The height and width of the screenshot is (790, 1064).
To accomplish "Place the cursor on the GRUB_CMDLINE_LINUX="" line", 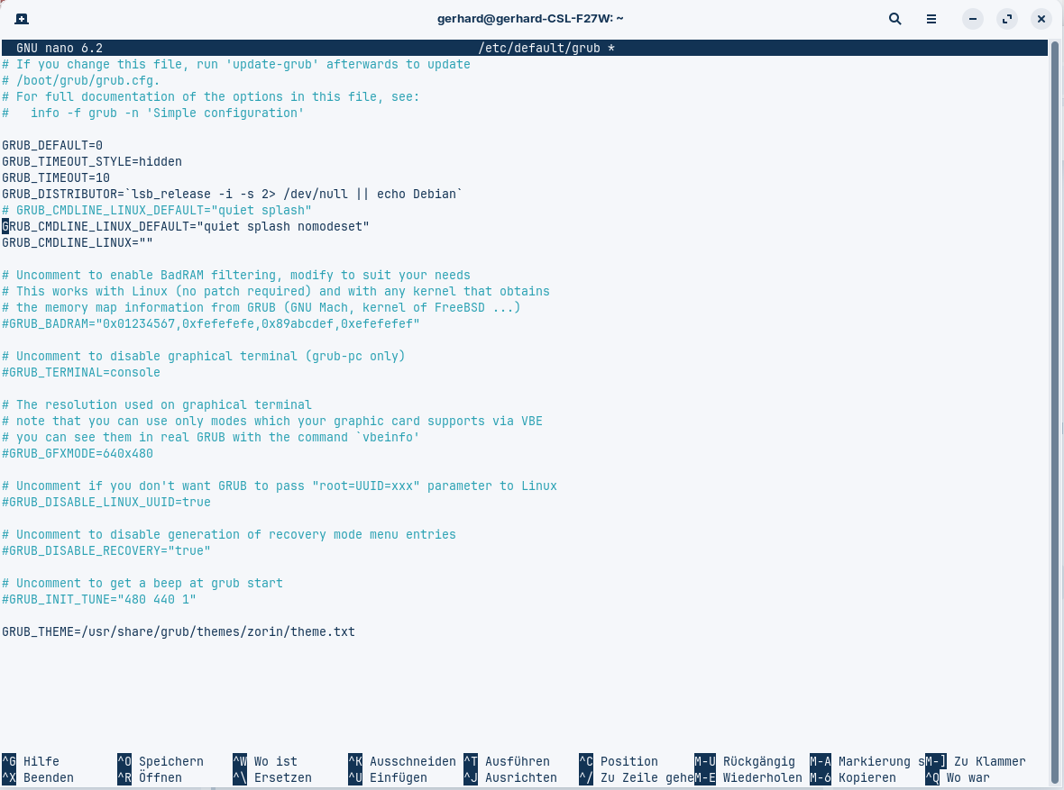I will click(x=78, y=242).
